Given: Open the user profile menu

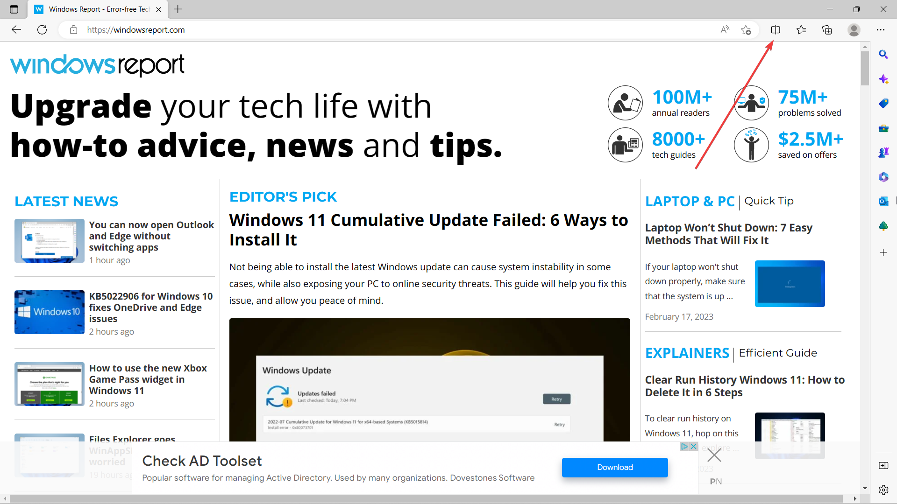Looking at the screenshot, I should 854,30.
